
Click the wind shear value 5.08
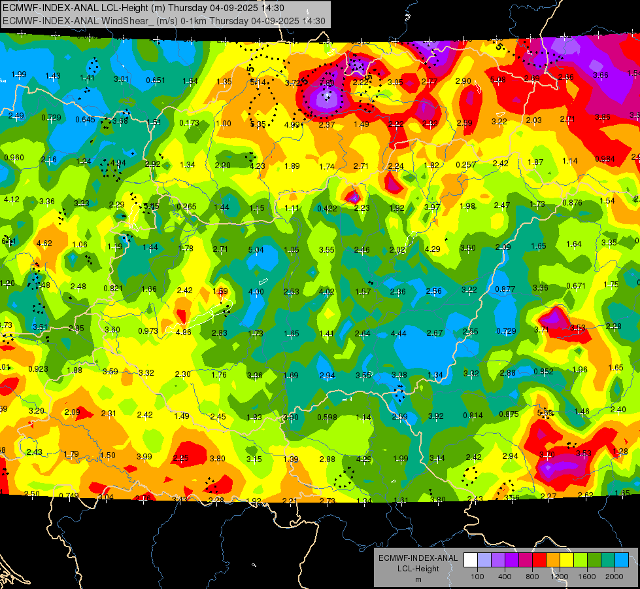point(497,80)
